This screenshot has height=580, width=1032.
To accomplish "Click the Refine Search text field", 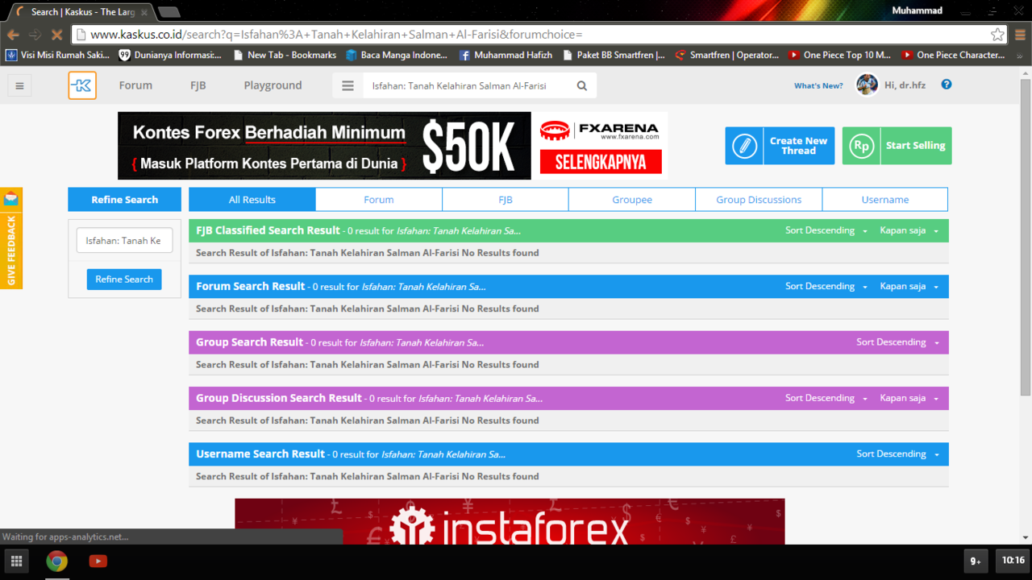I will point(124,240).
